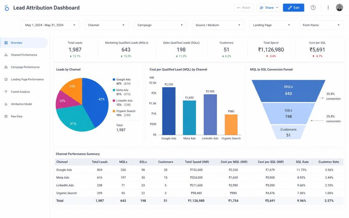Select the Overview page tab
The width and height of the screenshot is (349, 218).
pos(24,43)
